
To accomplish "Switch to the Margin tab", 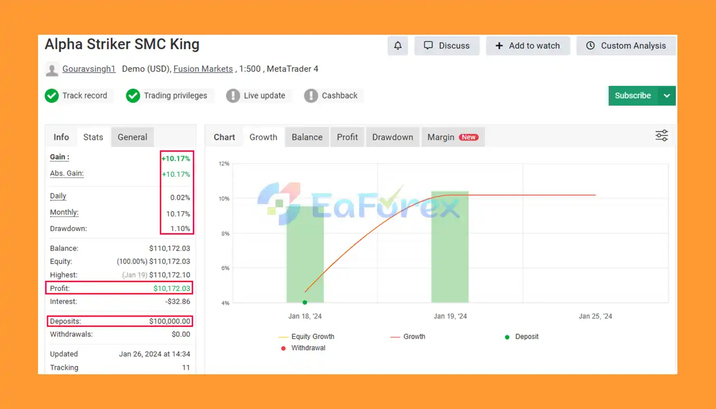I will [453, 137].
